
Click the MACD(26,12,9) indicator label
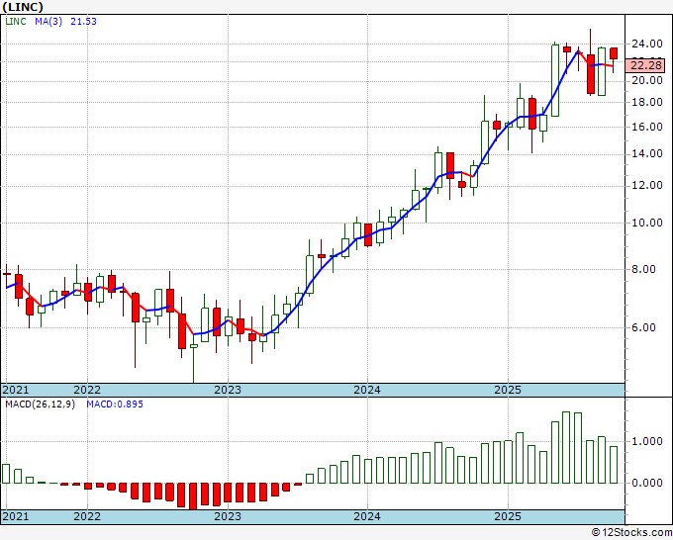[40, 405]
